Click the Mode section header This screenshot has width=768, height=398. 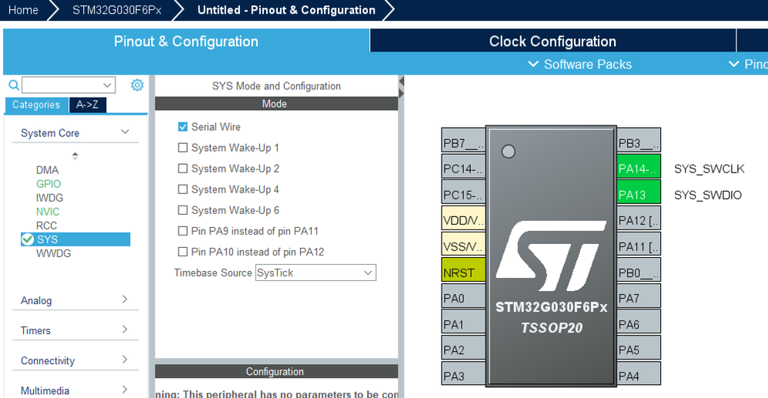click(x=276, y=103)
